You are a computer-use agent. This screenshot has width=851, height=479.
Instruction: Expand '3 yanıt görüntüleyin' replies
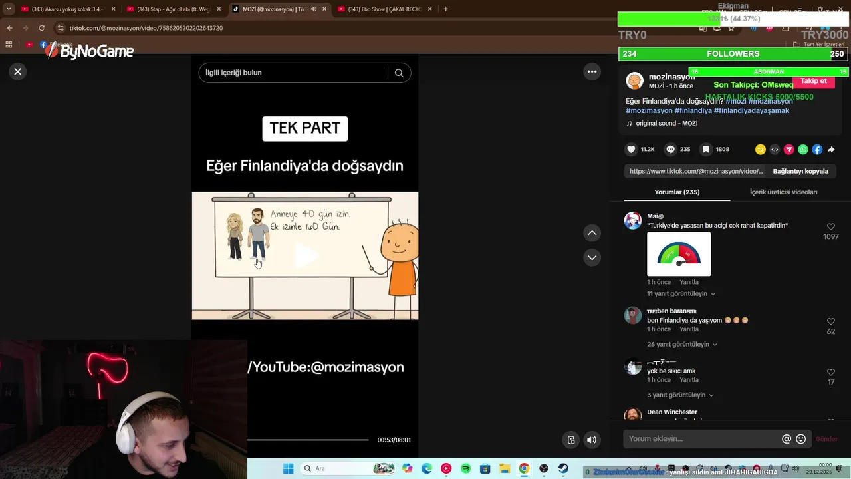click(680, 395)
